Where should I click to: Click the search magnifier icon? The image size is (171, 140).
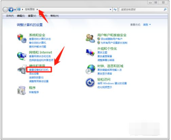(165, 9)
